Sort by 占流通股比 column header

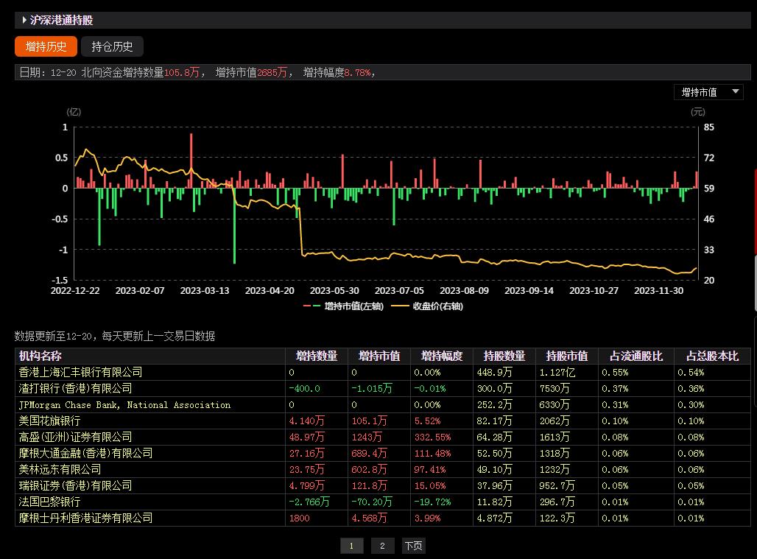pyautogui.click(x=635, y=356)
